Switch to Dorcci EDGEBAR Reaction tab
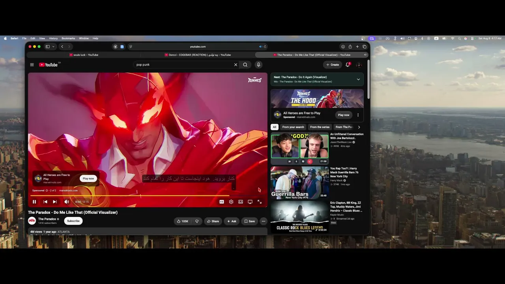Viewport: 505px width, 284px height. click(x=198, y=55)
